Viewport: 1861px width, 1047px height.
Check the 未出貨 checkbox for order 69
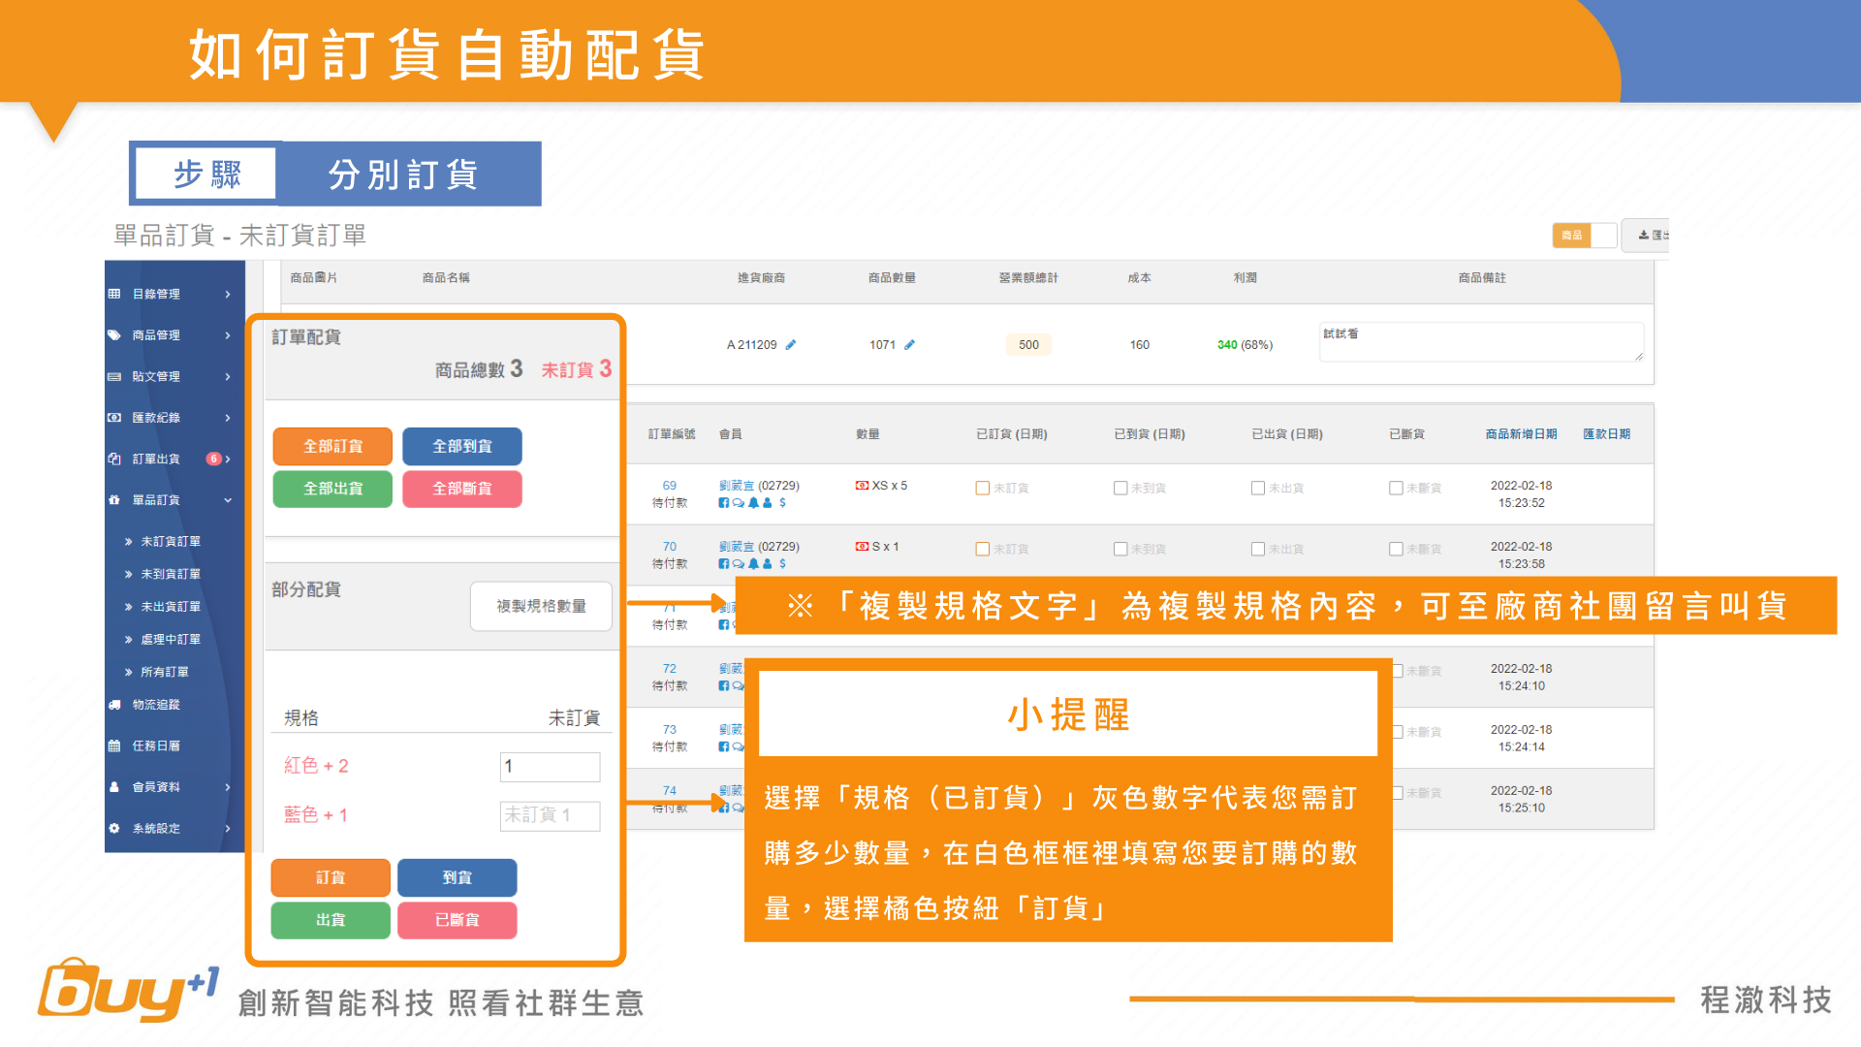[1258, 489]
